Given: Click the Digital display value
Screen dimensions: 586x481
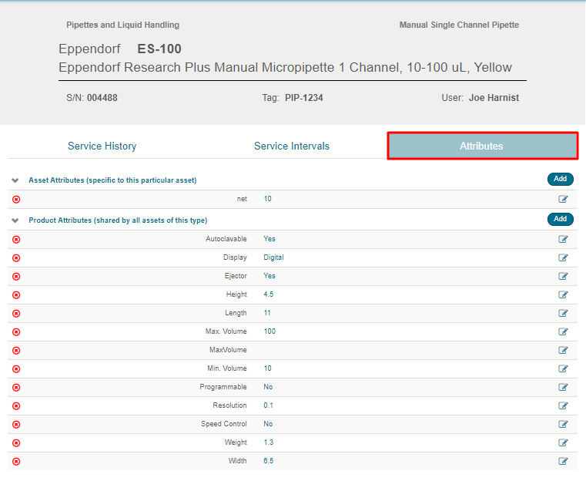Looking at the screenshot, I should pos(273,257).
